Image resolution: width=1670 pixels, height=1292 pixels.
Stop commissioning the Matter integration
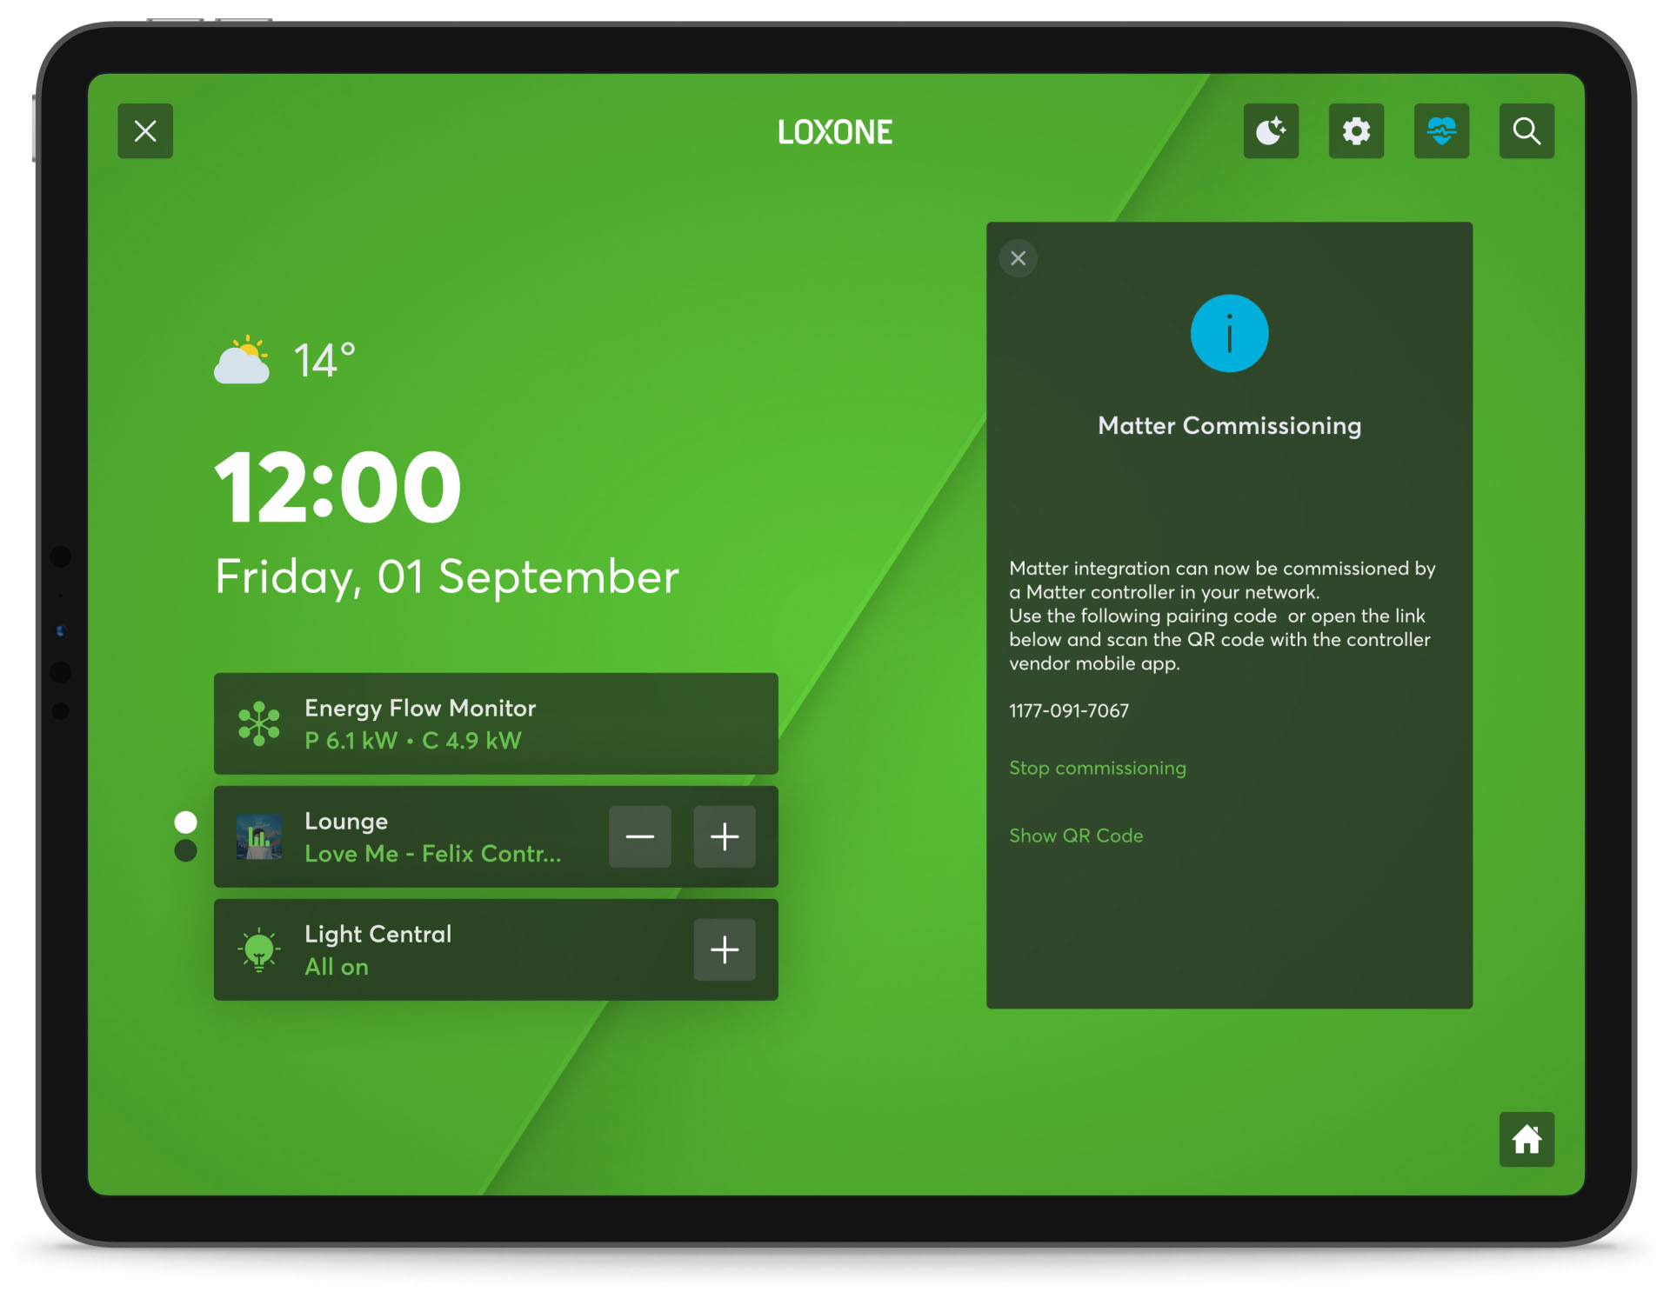(1098, 768)
